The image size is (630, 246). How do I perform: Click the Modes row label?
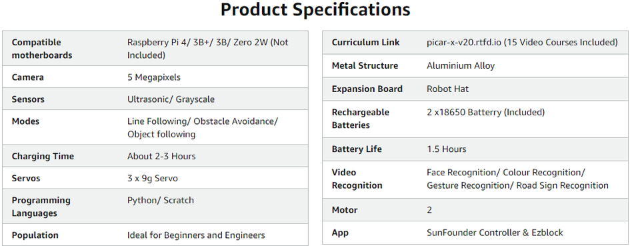[25, 121]
